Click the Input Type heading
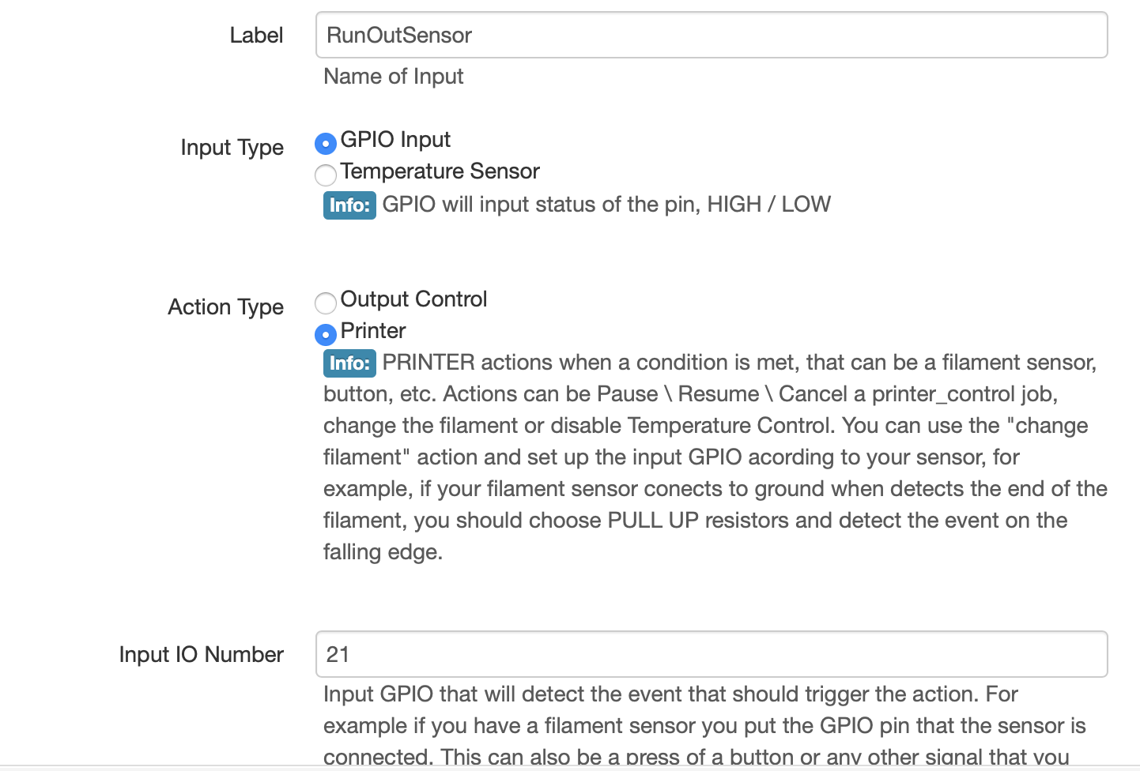Screen dimensions: 1140x771 point(232,148)
